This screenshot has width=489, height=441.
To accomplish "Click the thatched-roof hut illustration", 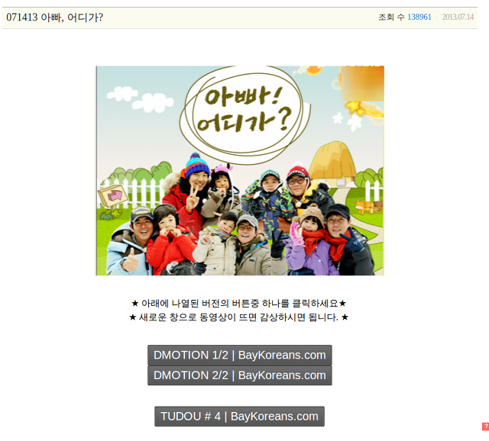I will click(x=332, y=163).
